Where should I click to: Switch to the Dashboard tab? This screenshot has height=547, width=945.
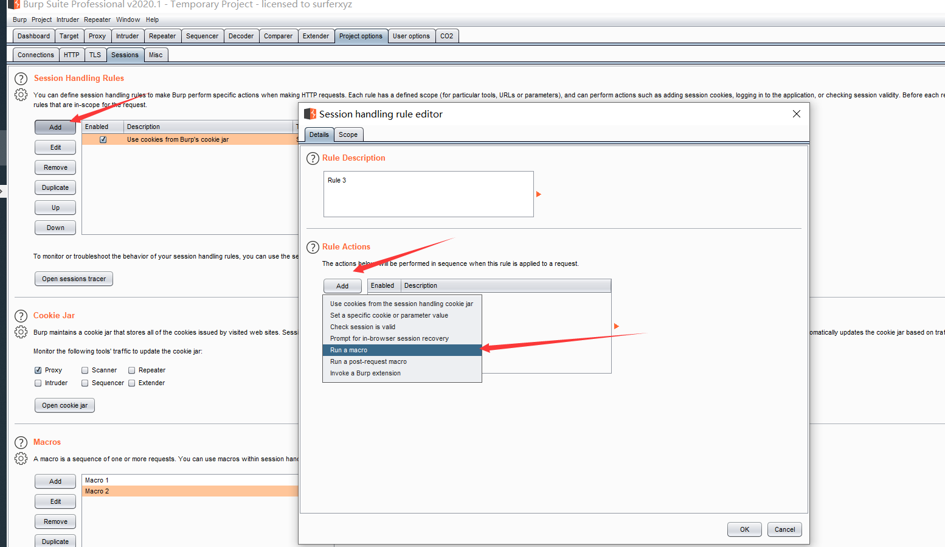click(34, 36)
